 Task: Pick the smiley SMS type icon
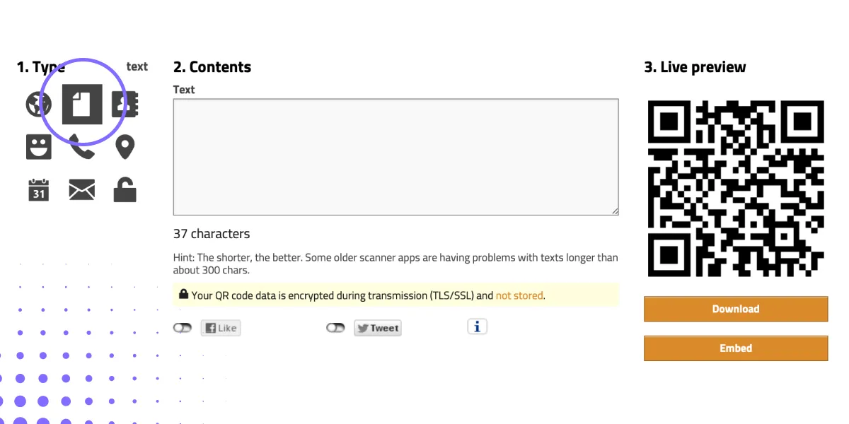pos(39,146)
